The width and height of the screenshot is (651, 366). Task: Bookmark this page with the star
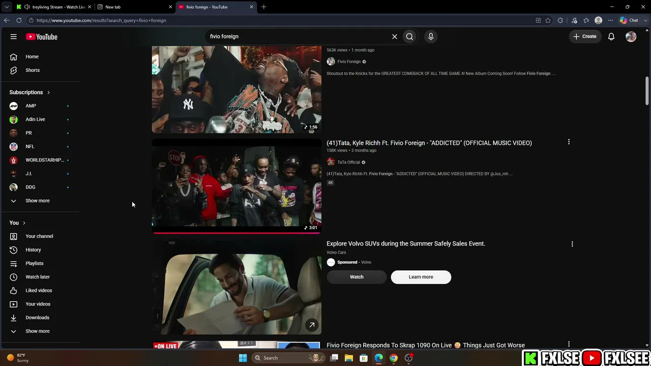tap(548, 20)
